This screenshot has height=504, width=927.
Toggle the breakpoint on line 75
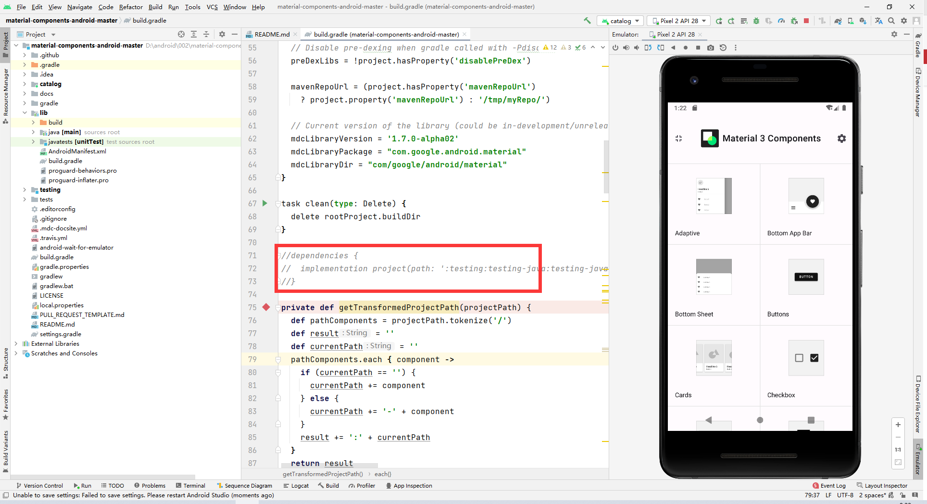(x=266, y=307)
